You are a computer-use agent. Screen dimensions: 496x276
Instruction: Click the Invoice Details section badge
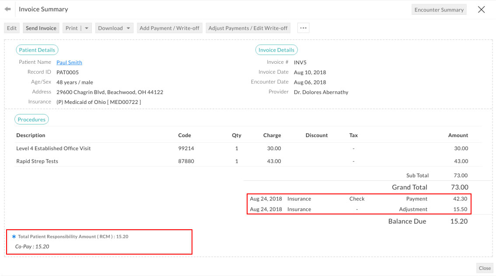tap(276, 49)
